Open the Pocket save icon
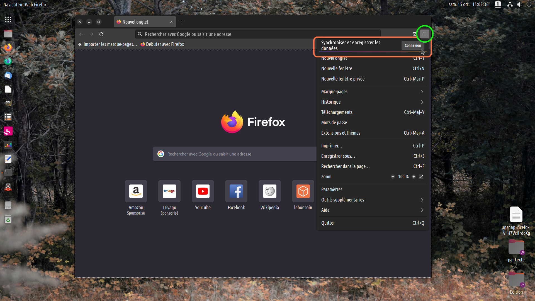Screen dimensions: 535x301 pyautogui.click(x=414, y=34)
